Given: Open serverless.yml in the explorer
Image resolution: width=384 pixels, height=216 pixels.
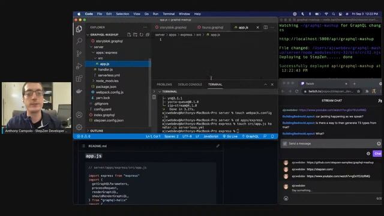Looking at the screenshot, I should coord(109,75).
